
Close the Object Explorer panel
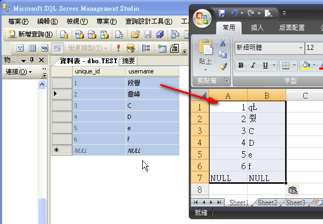(41, 60)
